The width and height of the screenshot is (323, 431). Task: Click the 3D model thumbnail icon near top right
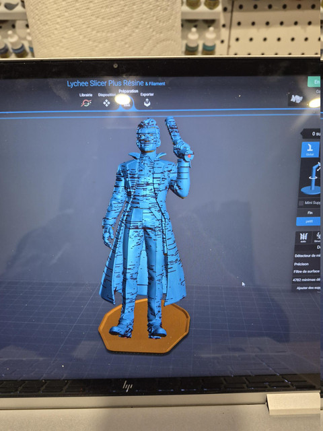297,99
